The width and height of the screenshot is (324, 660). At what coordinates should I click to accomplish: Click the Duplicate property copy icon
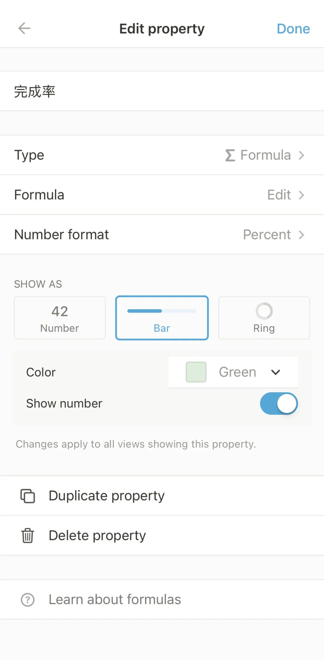pyautogui.click(x=28, y=496)
